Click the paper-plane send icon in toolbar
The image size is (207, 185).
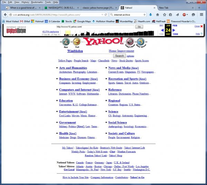pyautogui.click(x=177, y=15)
